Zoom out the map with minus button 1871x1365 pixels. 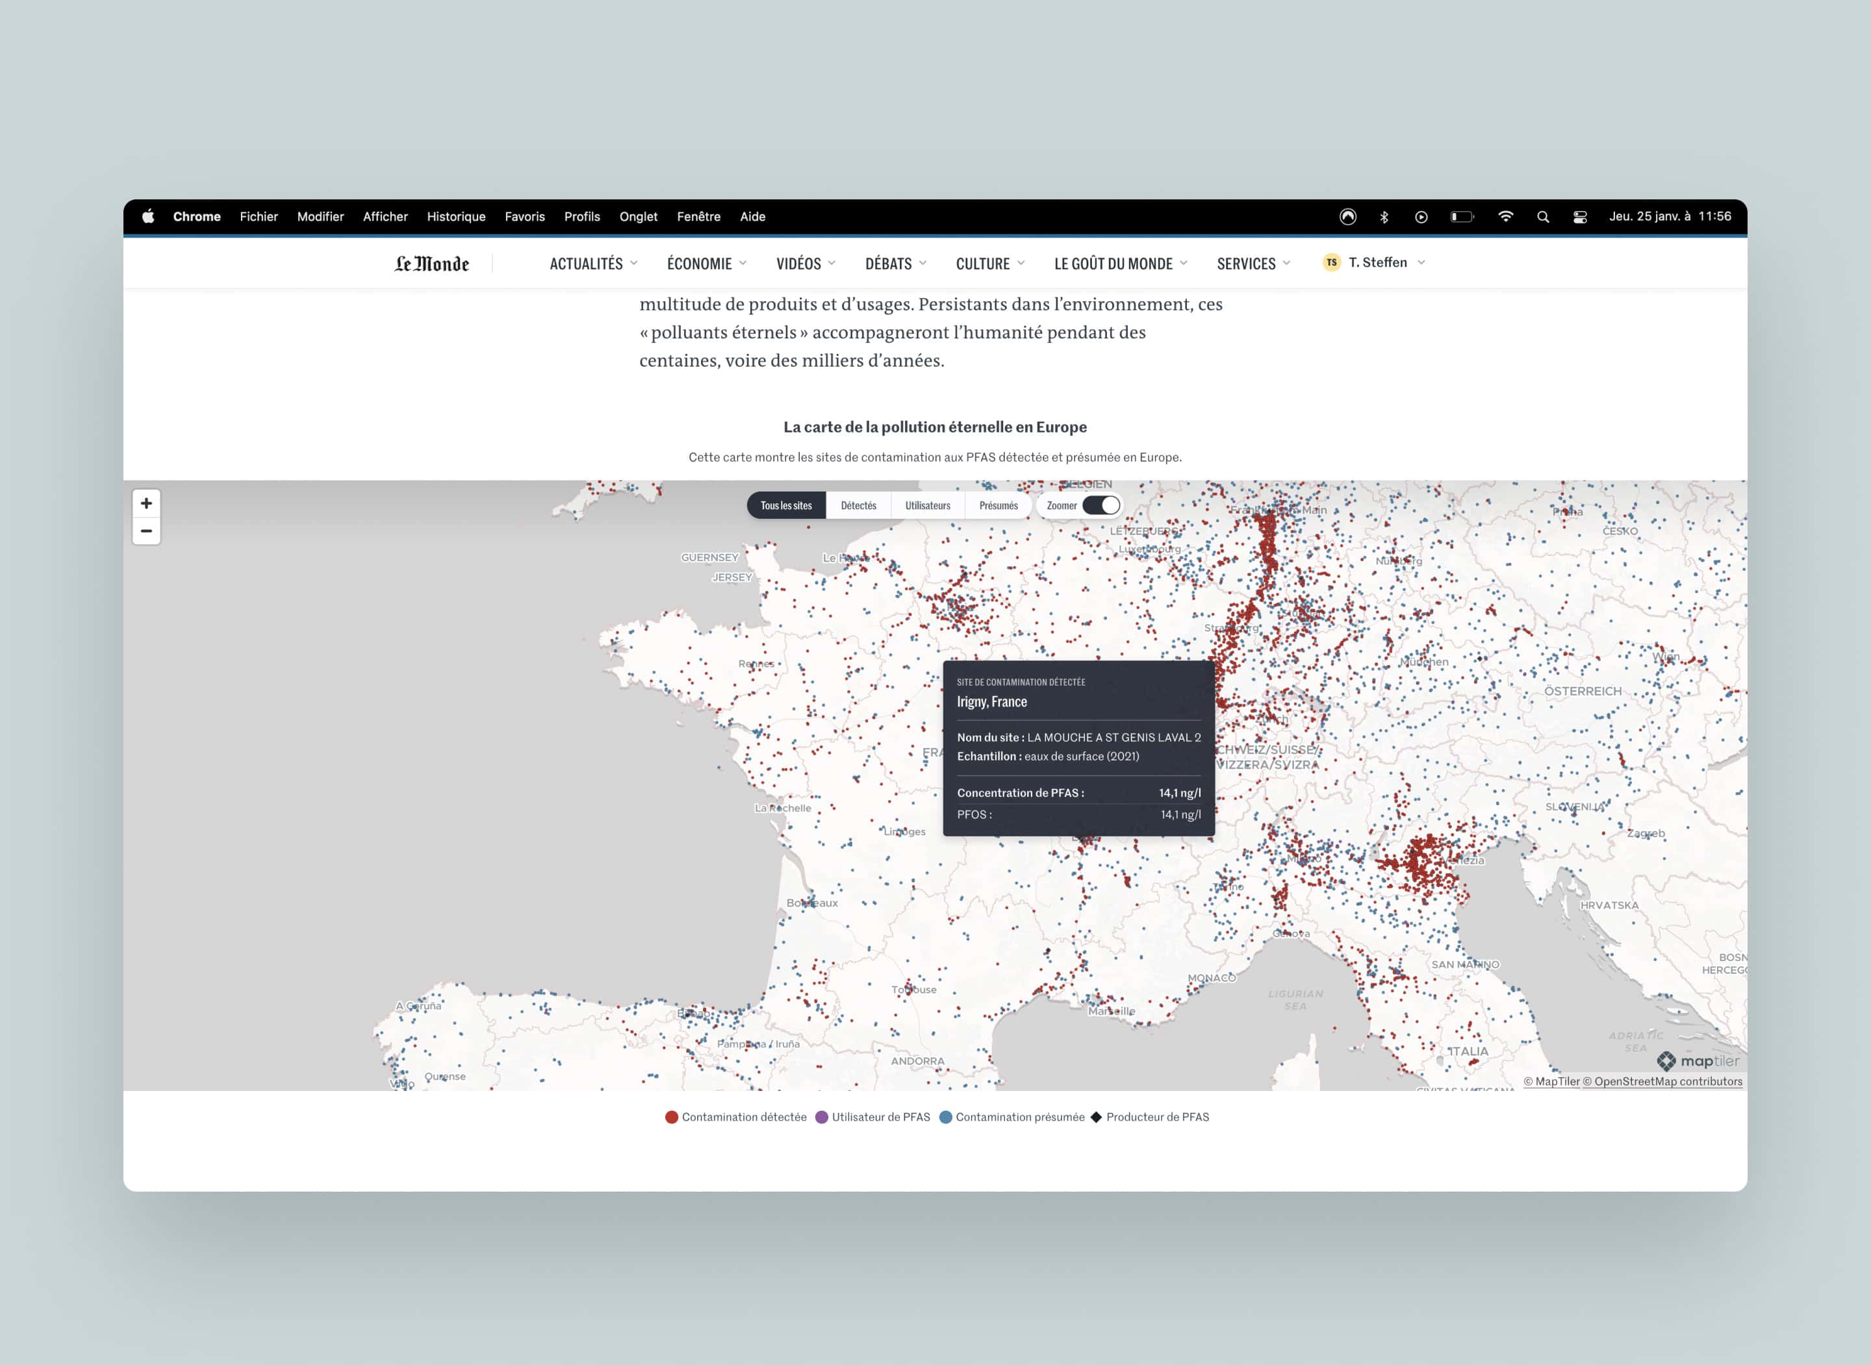(x=146, y=531)
